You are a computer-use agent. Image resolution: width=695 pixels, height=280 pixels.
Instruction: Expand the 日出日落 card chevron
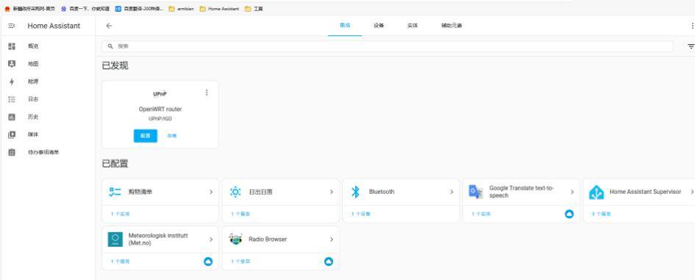point(332,192)
